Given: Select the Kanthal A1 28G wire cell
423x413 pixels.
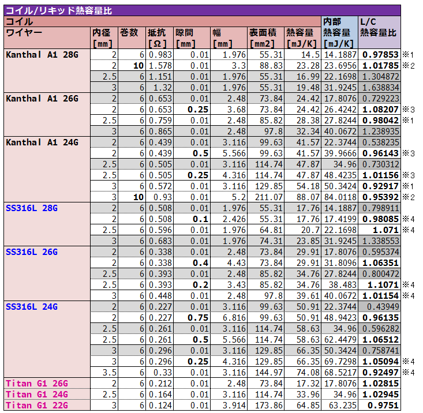Looking at the screenshot, I should coord(47,71).
